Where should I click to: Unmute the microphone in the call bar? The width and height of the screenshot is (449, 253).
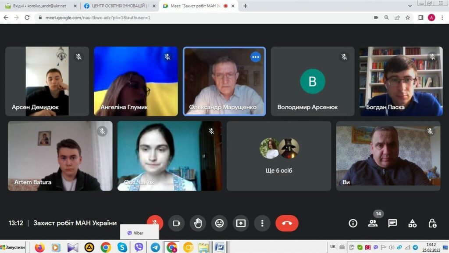[155, 222]
